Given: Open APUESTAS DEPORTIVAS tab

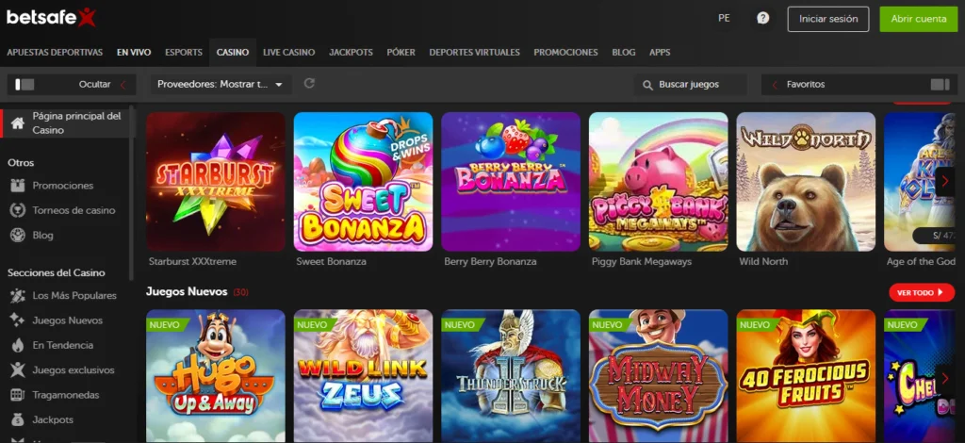Looking at the screenshot, I should (55, 52).
